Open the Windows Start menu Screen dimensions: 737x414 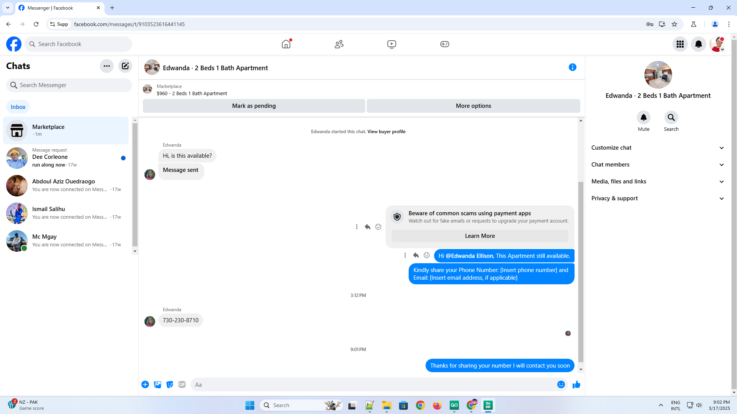(x=250, y=405)
